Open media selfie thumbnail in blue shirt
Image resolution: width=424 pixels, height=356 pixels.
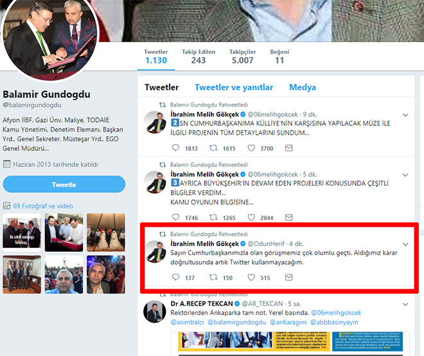coord(64,274)
